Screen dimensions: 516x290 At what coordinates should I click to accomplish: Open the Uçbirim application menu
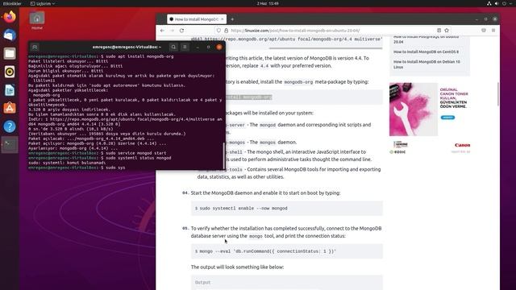click(43, 3)
